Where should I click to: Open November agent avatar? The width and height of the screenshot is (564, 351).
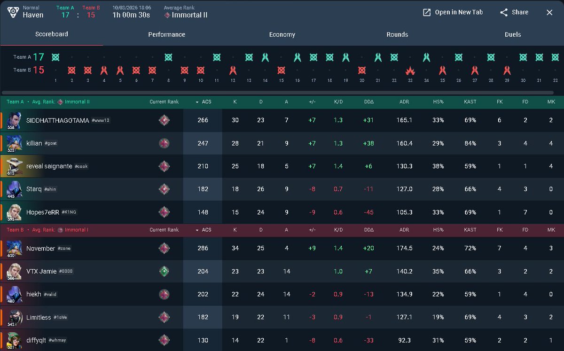pyautogui.click(x=14, y=249)
